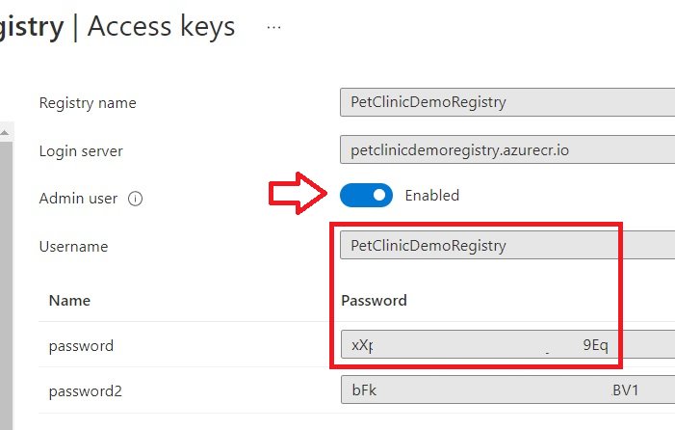Viewport: 675px width, 430px height.
Task: Click the password value field
Action: [x=508, y=344]
